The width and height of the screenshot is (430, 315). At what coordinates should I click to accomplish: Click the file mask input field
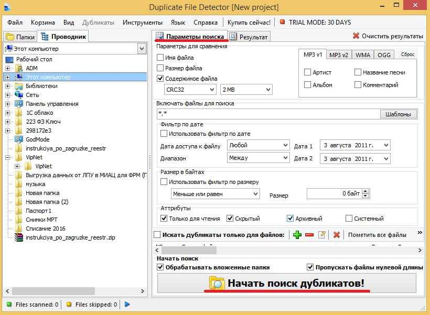tap(267, 114)
